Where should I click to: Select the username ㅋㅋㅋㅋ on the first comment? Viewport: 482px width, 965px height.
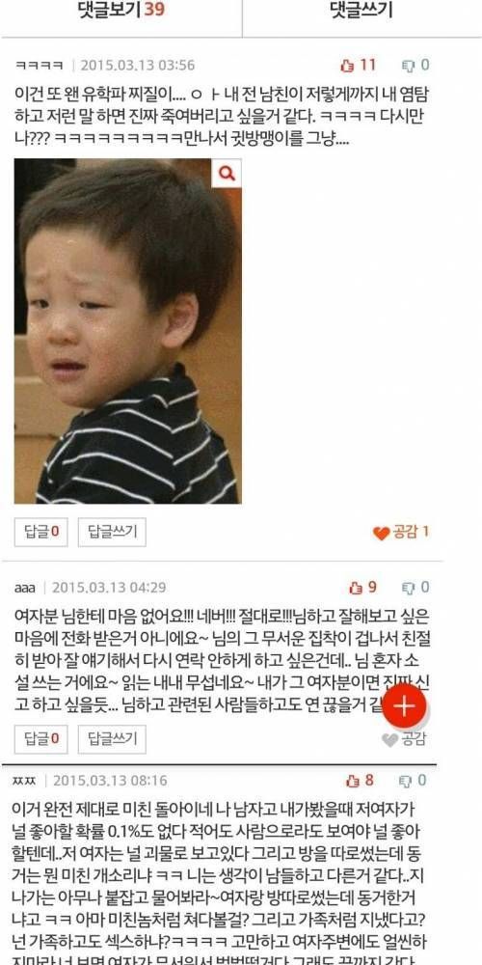pos(39,66)
